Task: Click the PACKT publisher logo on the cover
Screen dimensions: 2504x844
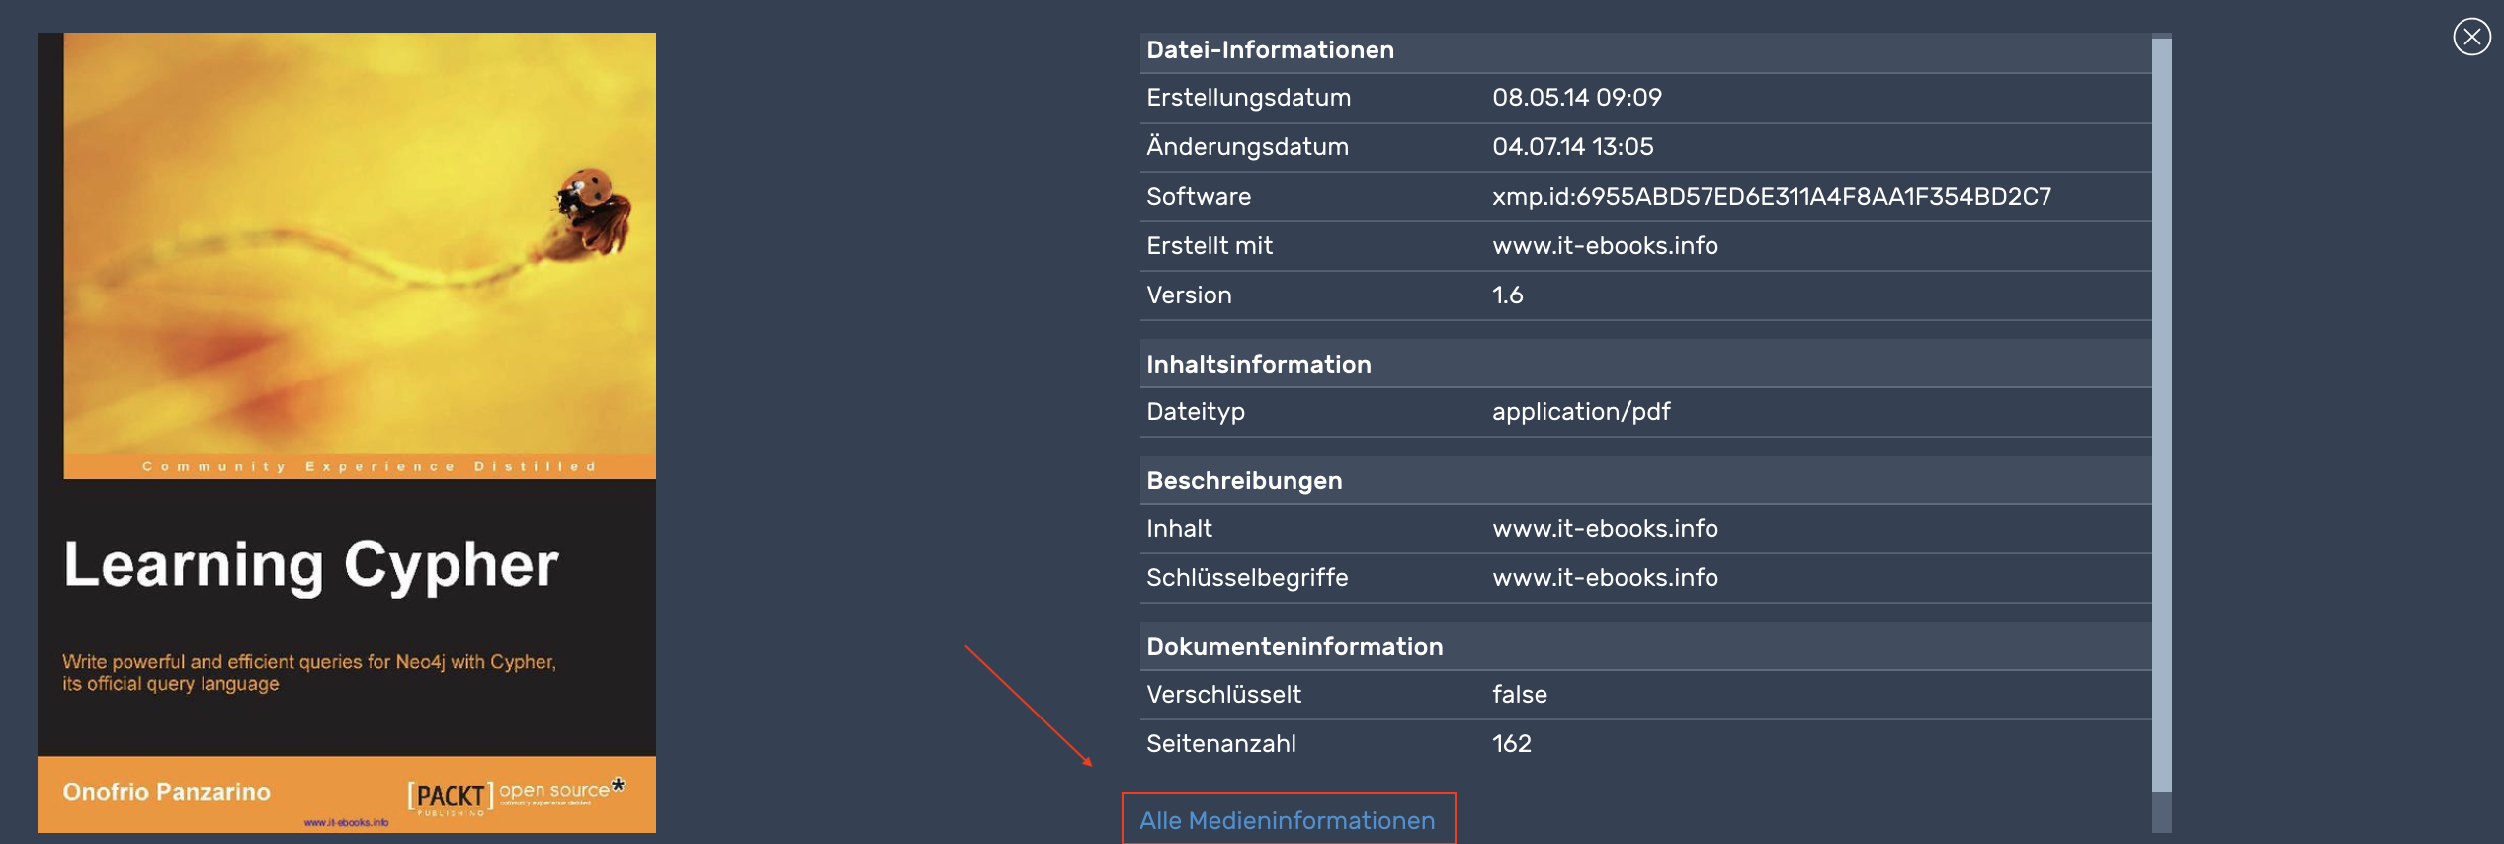Action: pyautogui.click(x=450, y=796)
